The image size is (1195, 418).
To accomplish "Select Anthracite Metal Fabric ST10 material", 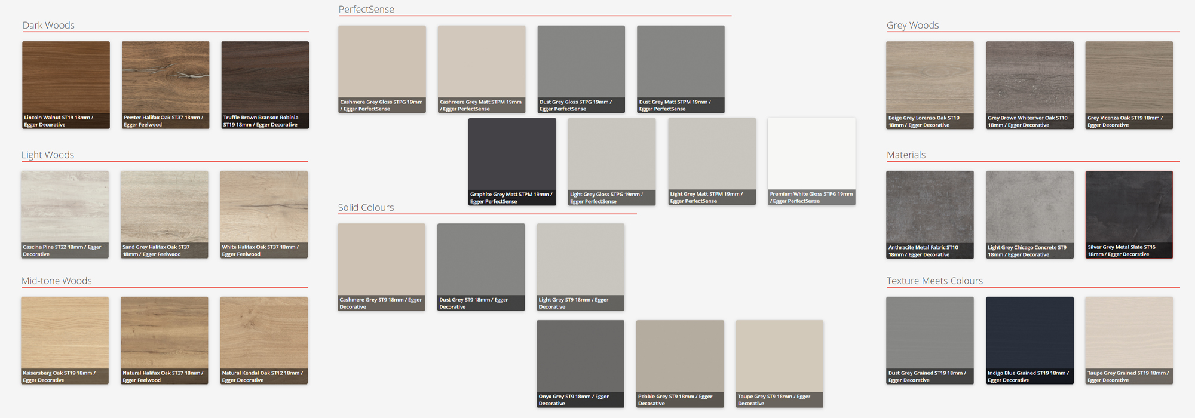I will pos(930,215).
